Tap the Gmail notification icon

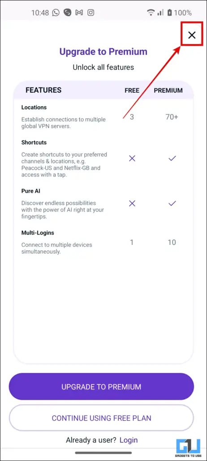[79, 13]
